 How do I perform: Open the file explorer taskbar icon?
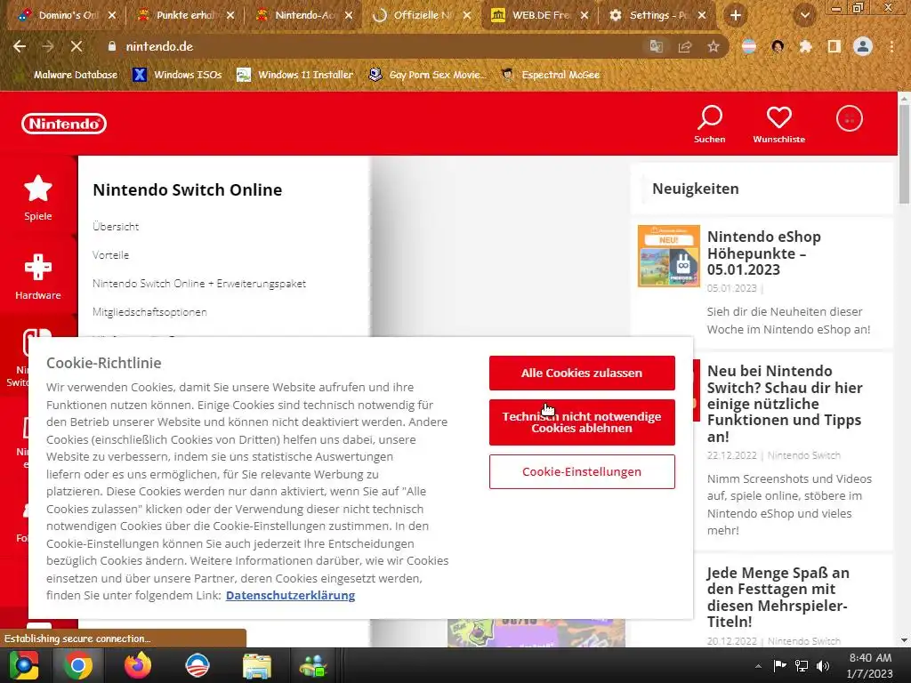tap(257, 665)
